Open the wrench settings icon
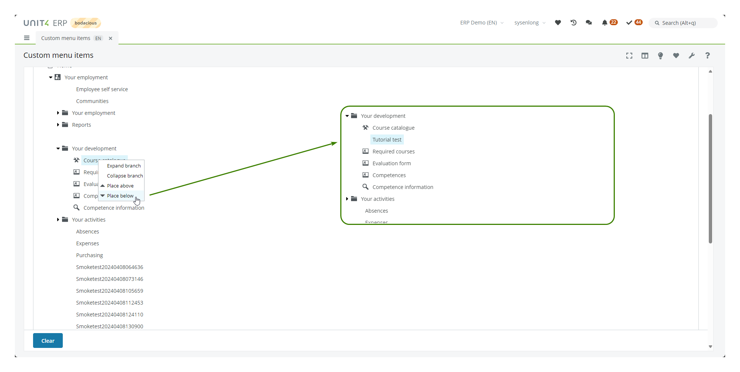The width and height of the screenshot is (740, 372). coord(691,56)
